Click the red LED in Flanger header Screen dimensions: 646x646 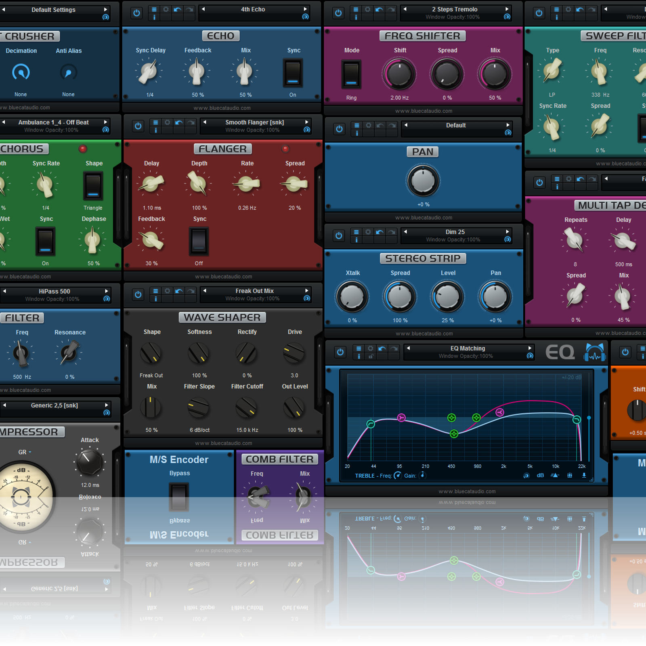(x=285, y=149)
